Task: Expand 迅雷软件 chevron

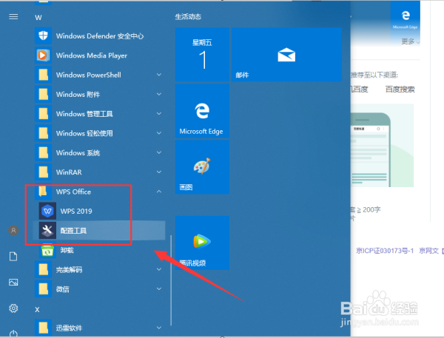Action: 159,328
